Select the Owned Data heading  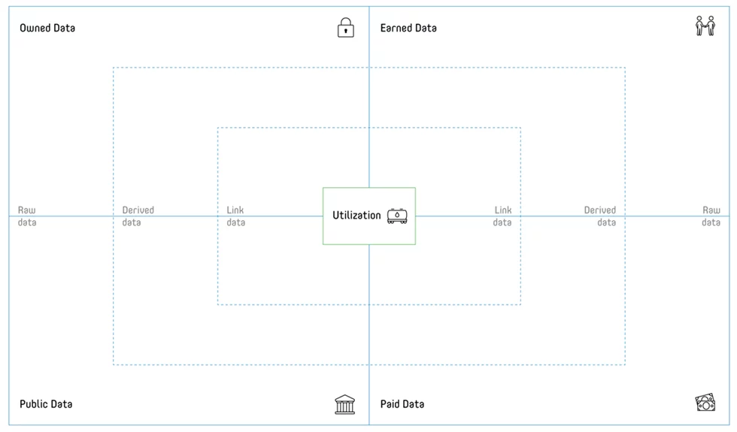coord(47,29)
